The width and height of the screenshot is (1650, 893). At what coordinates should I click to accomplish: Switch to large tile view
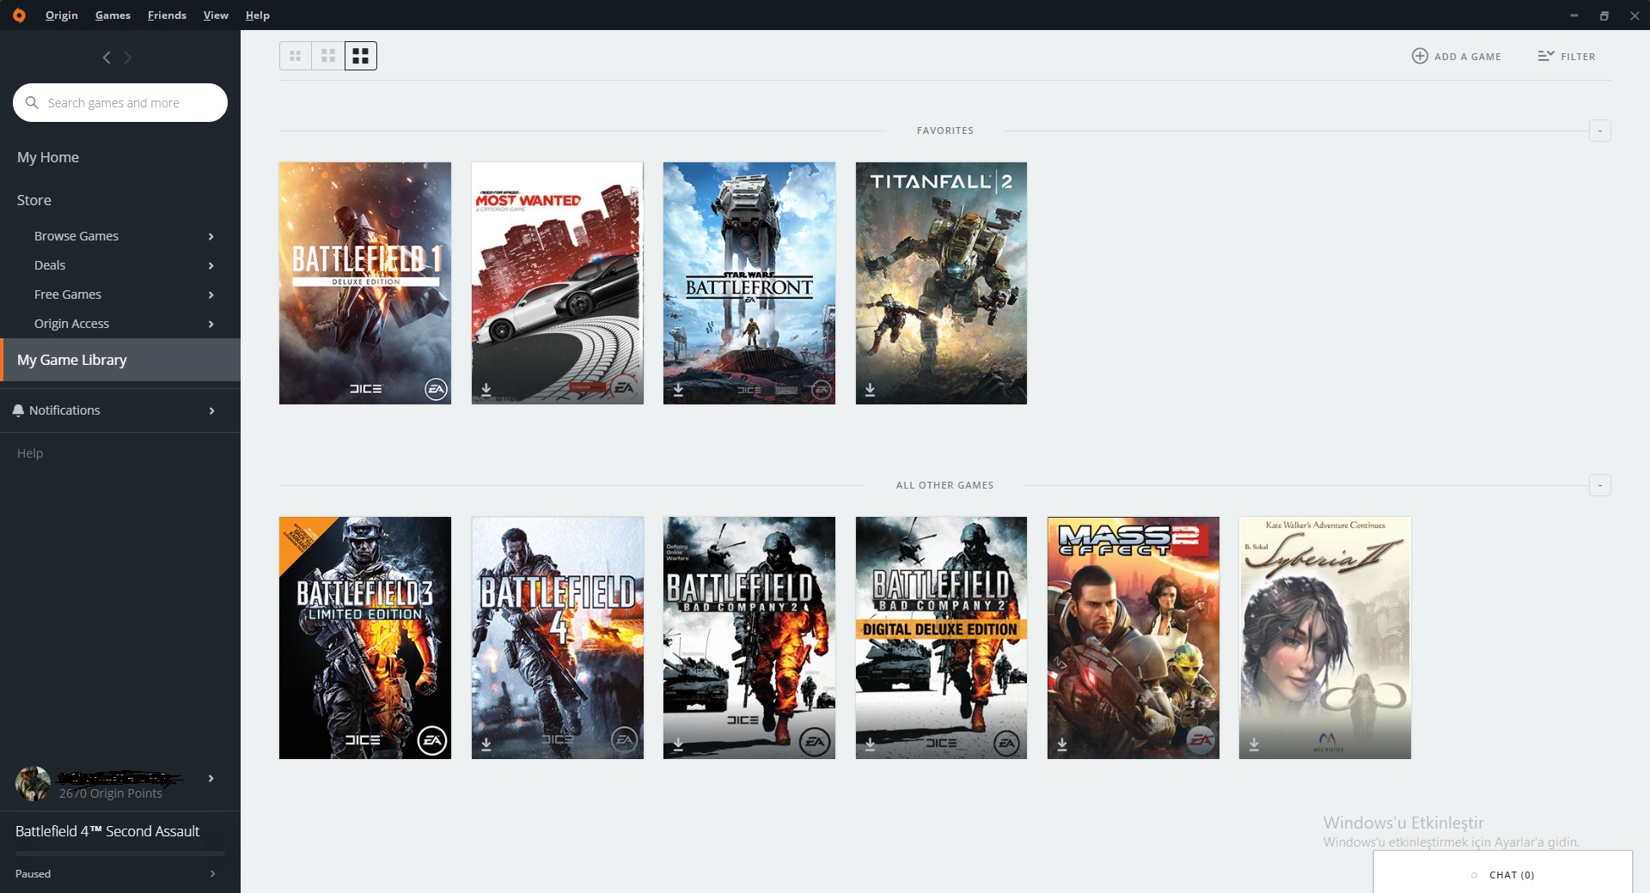pyautogui.click(x=361, y=56)
